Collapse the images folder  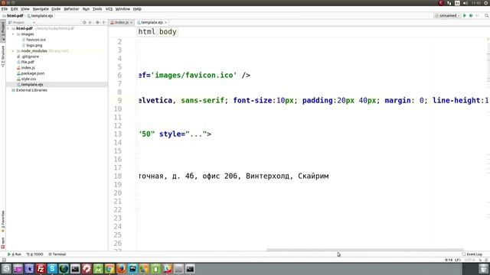click(13, 34)
